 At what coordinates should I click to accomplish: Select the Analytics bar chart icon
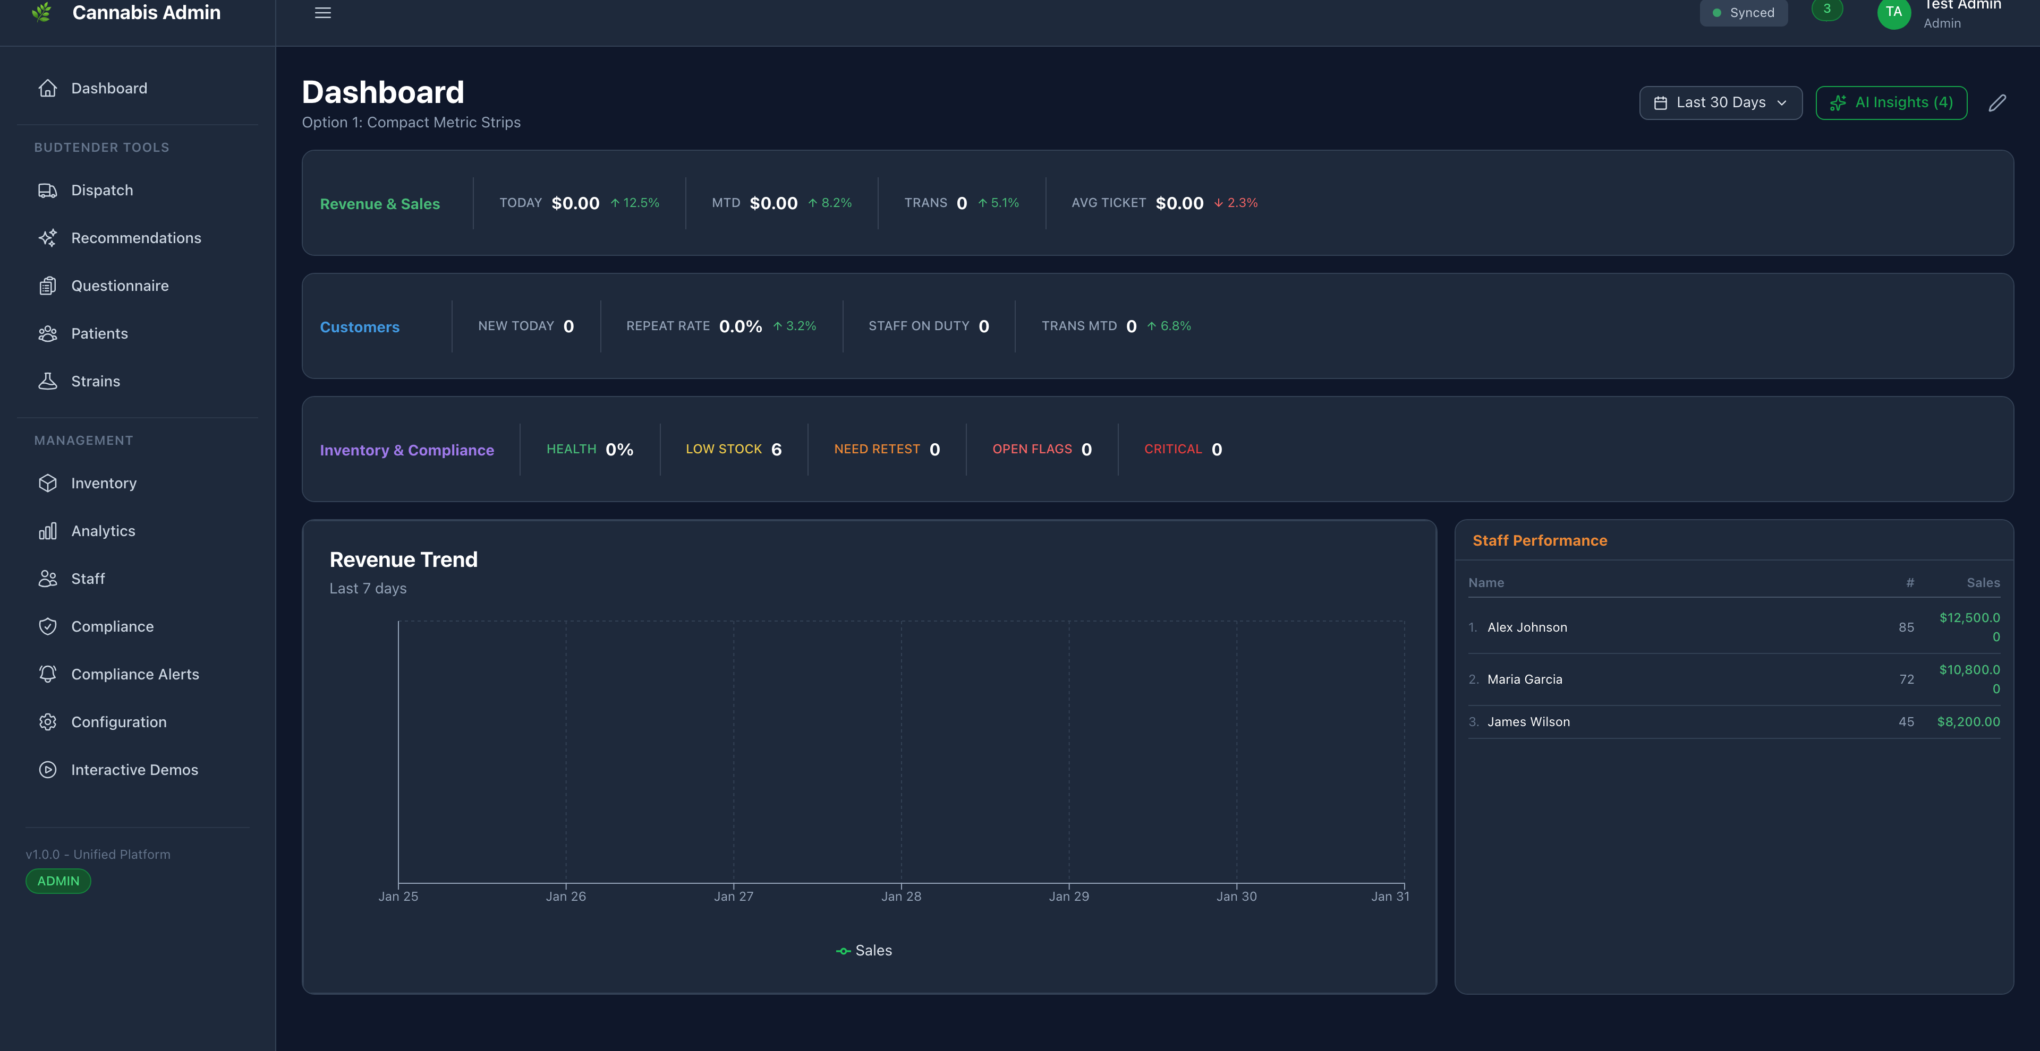47,530
